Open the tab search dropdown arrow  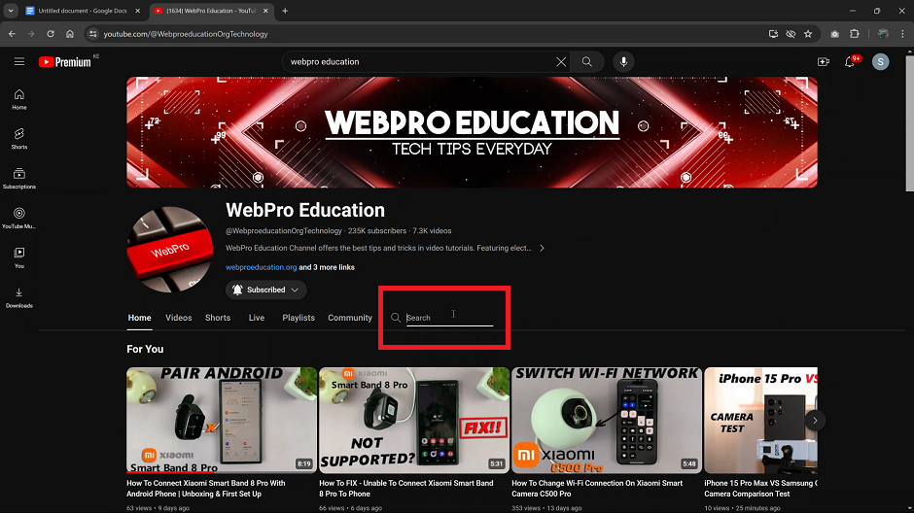tap(11, 11)
